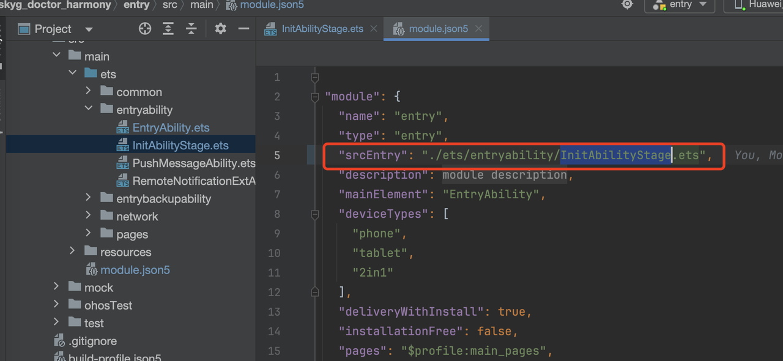Hide the Project panel with minus icon

[x=243, y=29]
